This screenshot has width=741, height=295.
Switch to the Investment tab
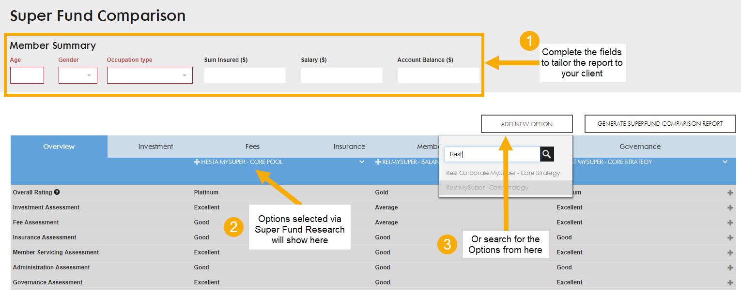156,147
